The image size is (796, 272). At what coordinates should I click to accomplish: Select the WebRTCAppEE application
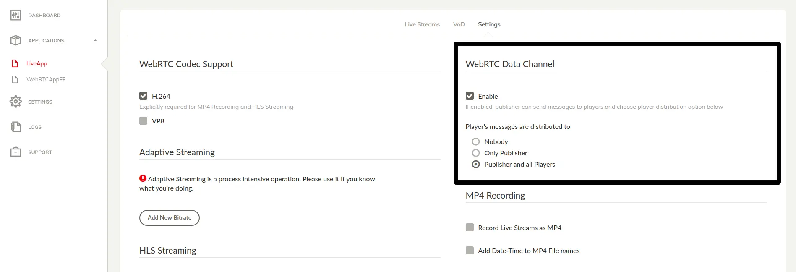[x=46, y=79]
